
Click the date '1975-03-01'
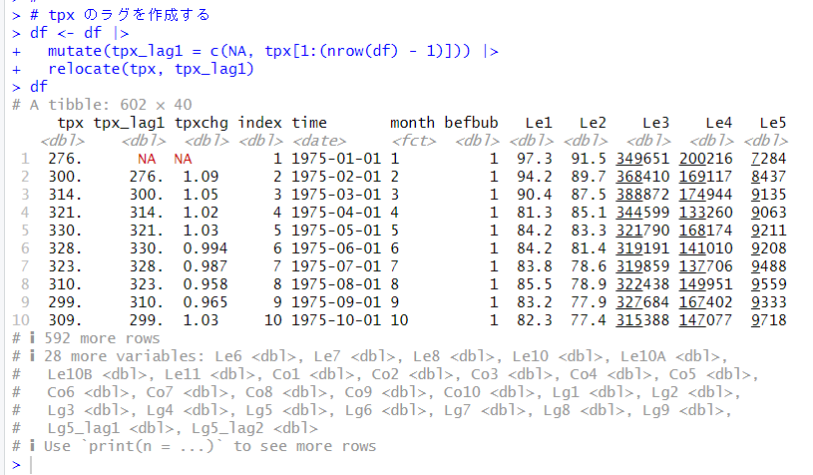coord(336,195)
